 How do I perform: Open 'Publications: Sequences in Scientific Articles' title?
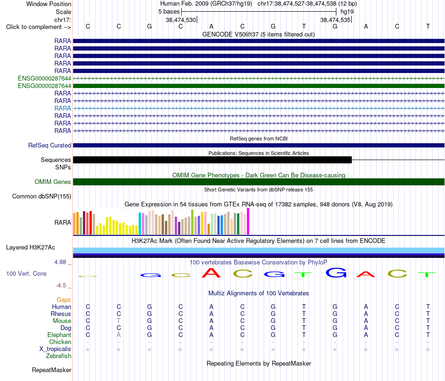pos(259,153)
